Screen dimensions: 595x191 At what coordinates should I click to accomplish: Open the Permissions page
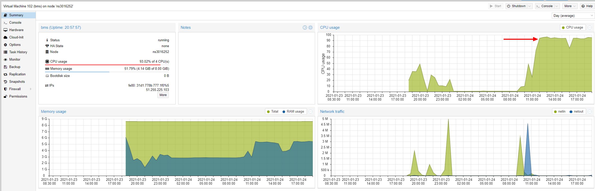18,96
